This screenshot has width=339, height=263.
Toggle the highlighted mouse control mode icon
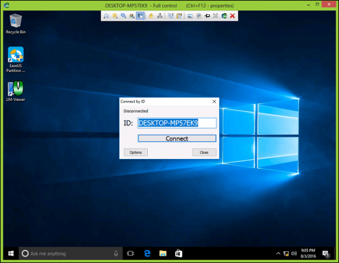pyautogui.click(x=140, y=16)
